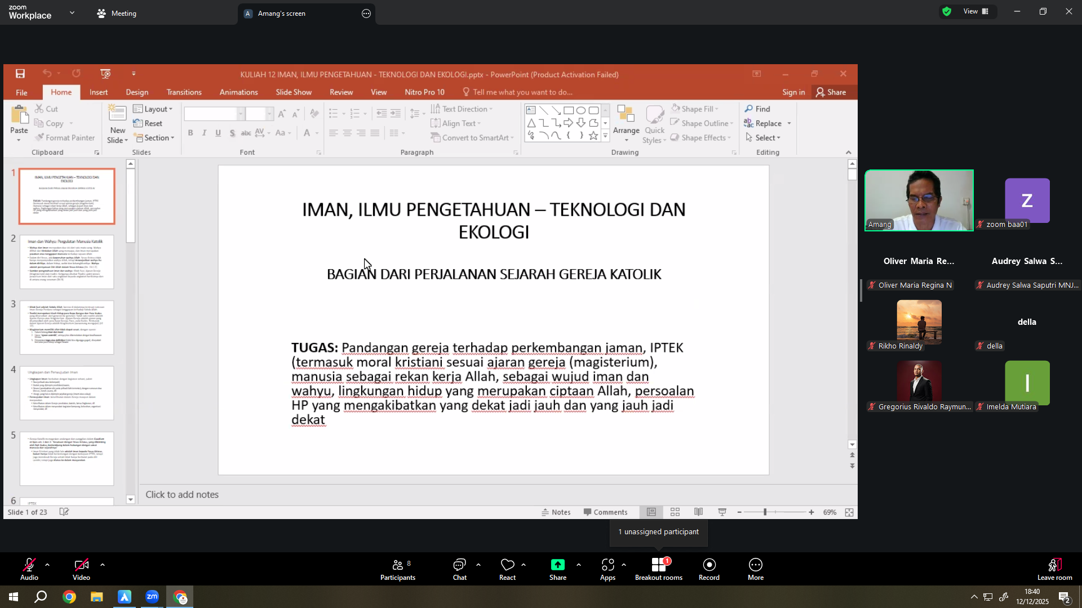Viewport: 1082px width, 608px height.
Task: Click Replace in the Editing group
Action: point(763,123)
